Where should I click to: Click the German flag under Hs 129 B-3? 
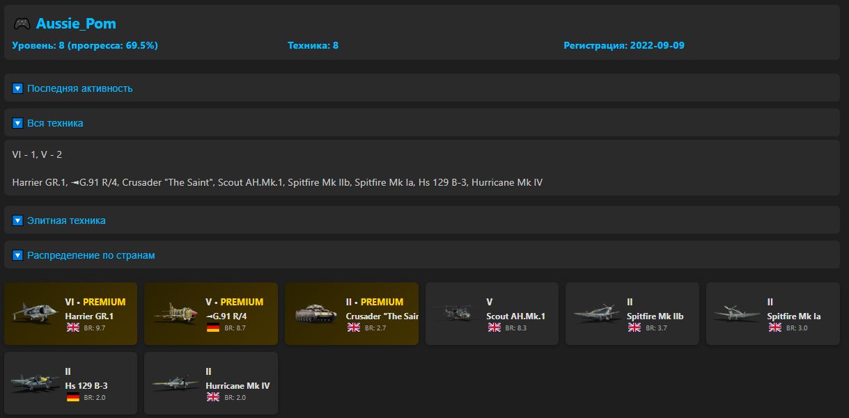[x=72, y=397]
